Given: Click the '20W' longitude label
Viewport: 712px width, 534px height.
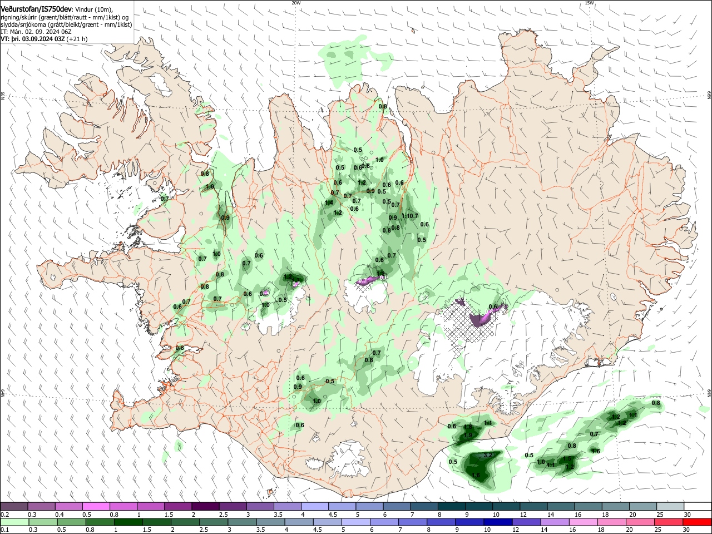Looking at the screenshot, I should click(296, 3).
